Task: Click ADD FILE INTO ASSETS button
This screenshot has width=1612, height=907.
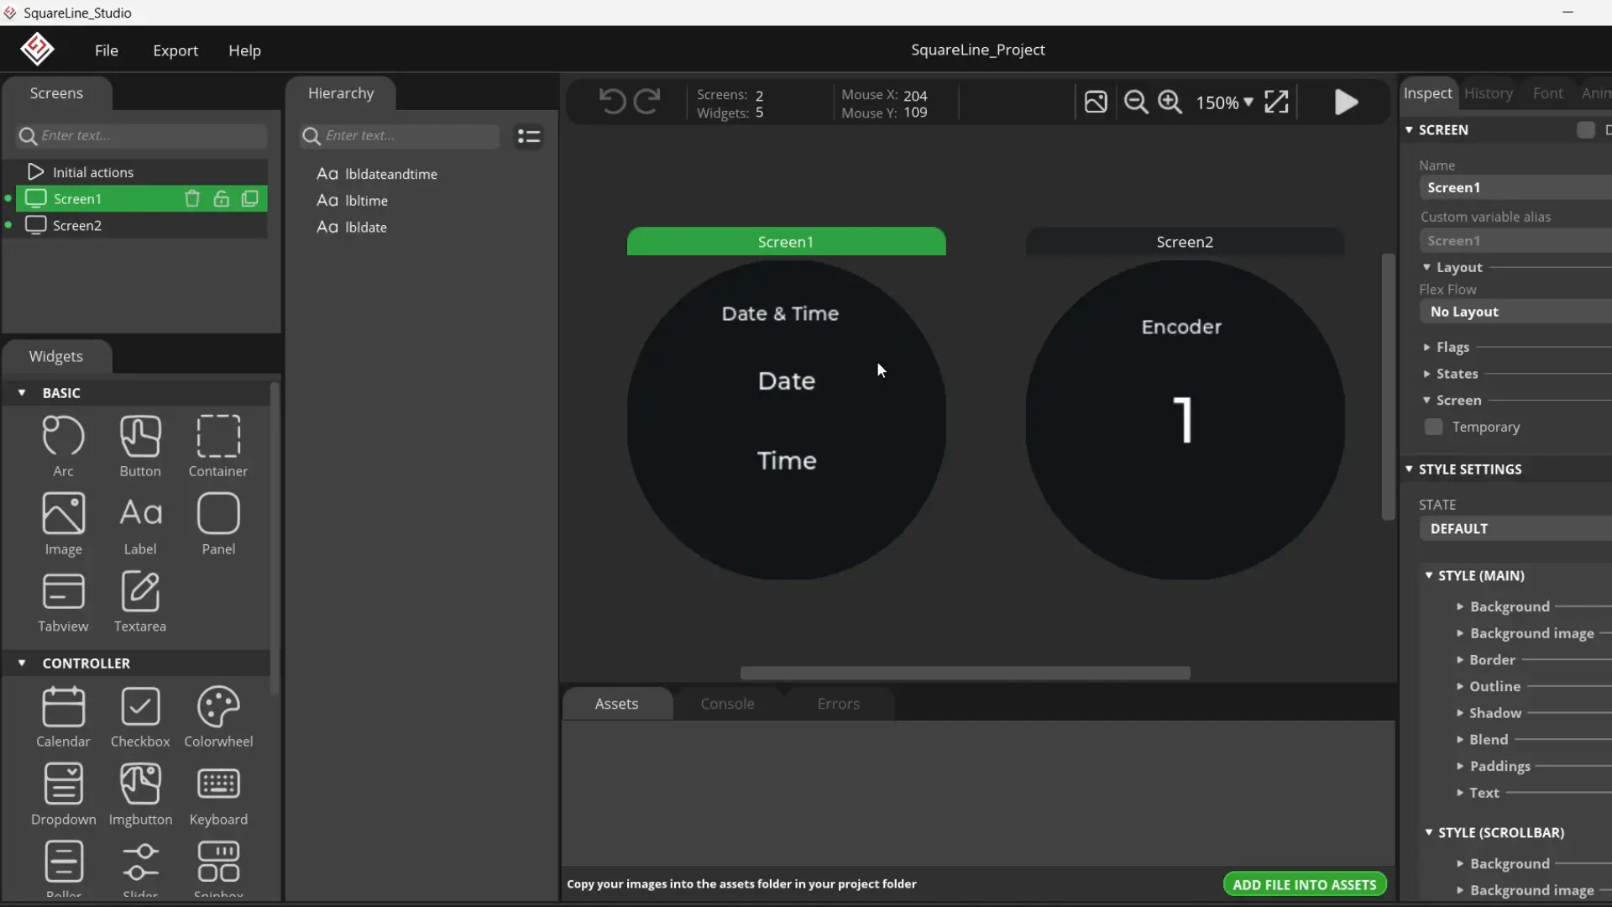Action: pyautogui.click(x=1304, y=884)
